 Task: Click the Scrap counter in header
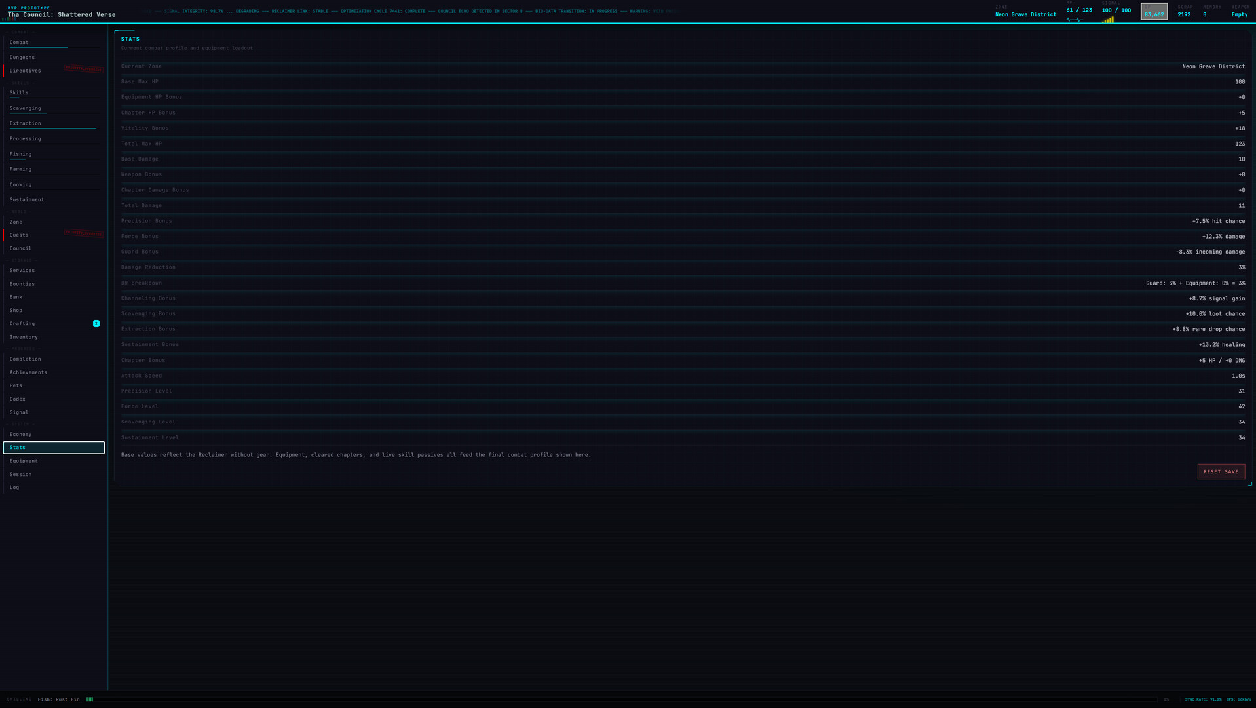1184,14
